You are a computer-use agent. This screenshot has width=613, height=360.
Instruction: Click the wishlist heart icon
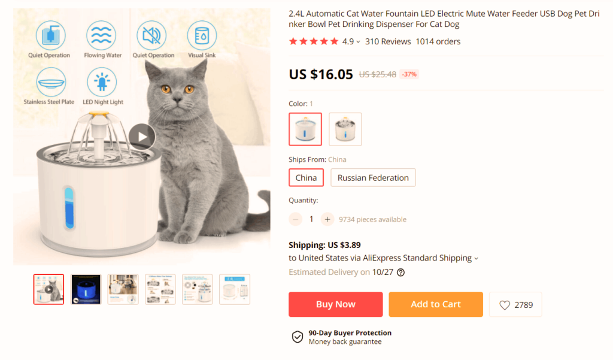[505, 304]
